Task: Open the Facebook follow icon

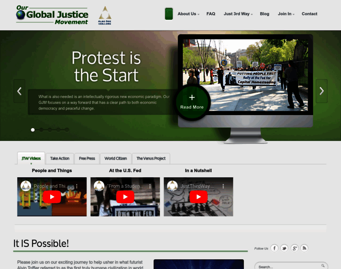Action: click(275, 248)
